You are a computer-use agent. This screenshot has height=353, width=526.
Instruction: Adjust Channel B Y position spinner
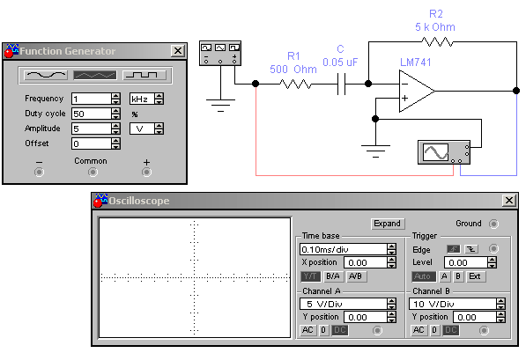[500, 317]
